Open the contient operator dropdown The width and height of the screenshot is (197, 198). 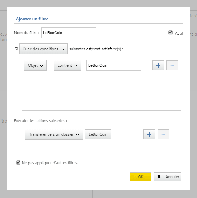click(x=67, y=65)
